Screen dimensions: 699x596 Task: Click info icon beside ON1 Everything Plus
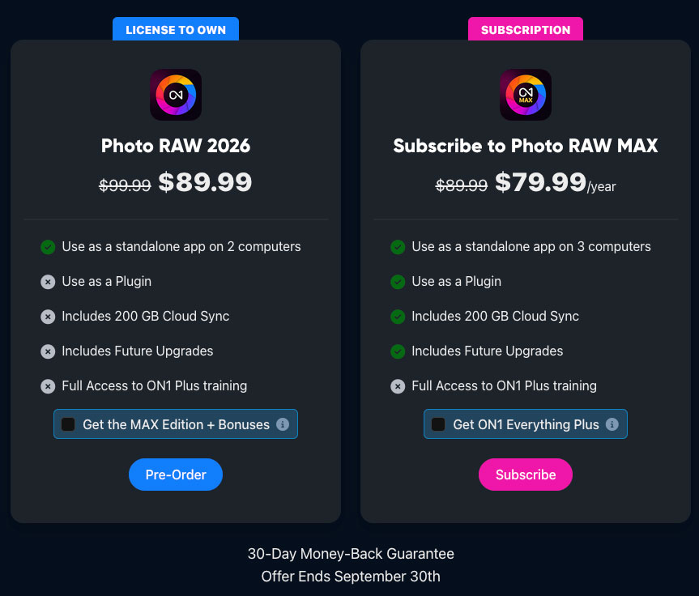(612, 424)
